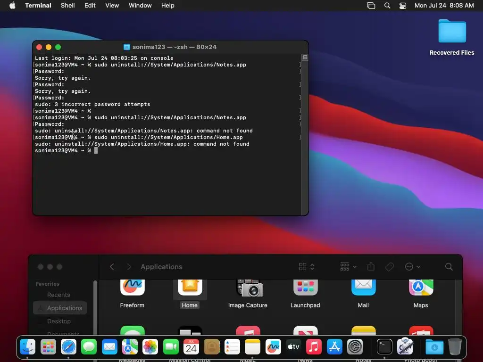Select Desktop in Finder sidebar

(60, 321)
